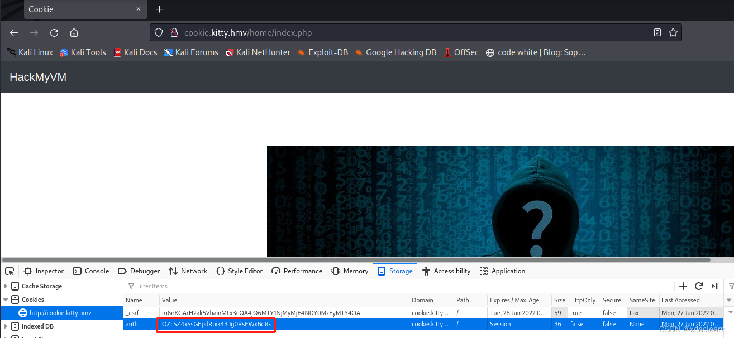This screenshot has height=338, width=734.
Task: Select the Cache Storage tree item
Action: pos(42,286)
